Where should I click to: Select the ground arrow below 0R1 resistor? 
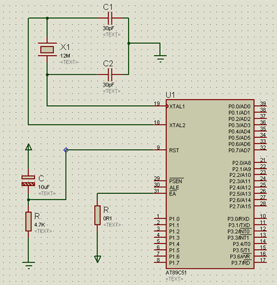pos(98,259)
